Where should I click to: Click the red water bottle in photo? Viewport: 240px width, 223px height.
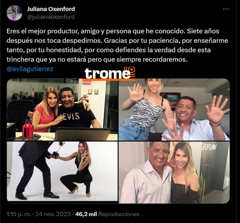click(28, 129)
